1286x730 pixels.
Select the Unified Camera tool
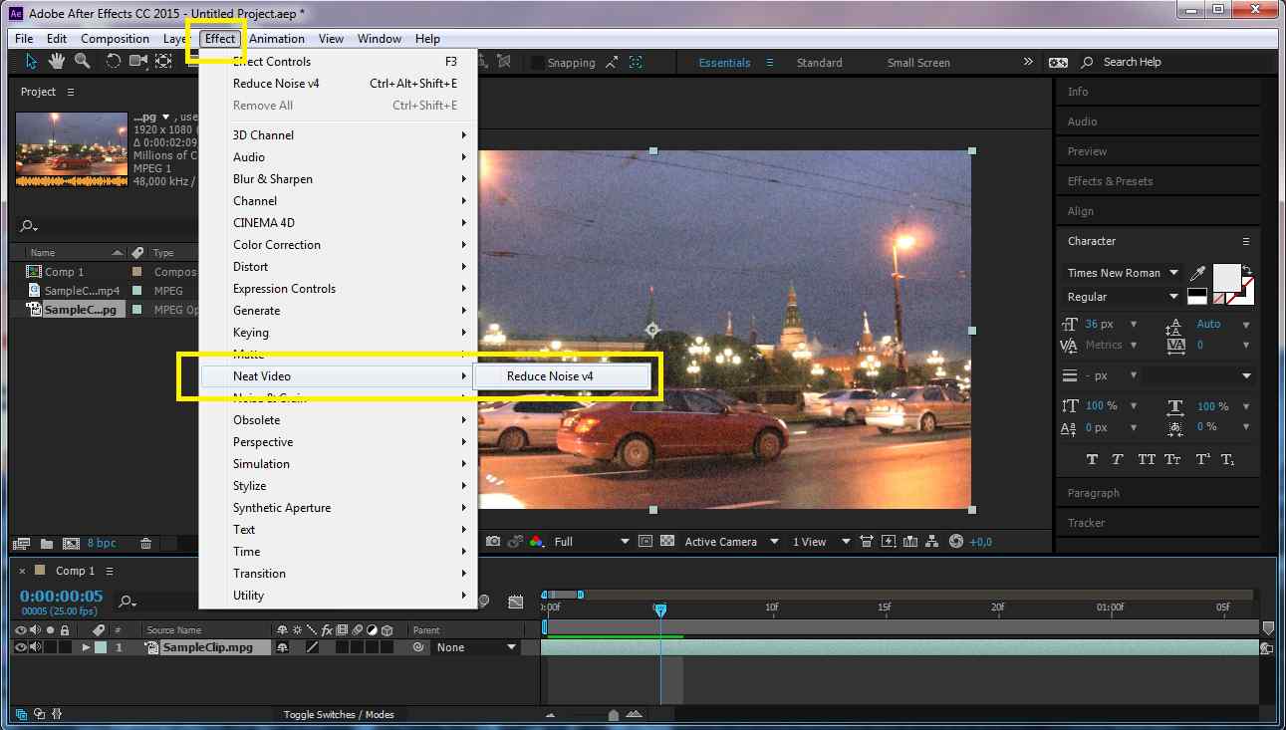pyautogui.click(x=138, y=62)
